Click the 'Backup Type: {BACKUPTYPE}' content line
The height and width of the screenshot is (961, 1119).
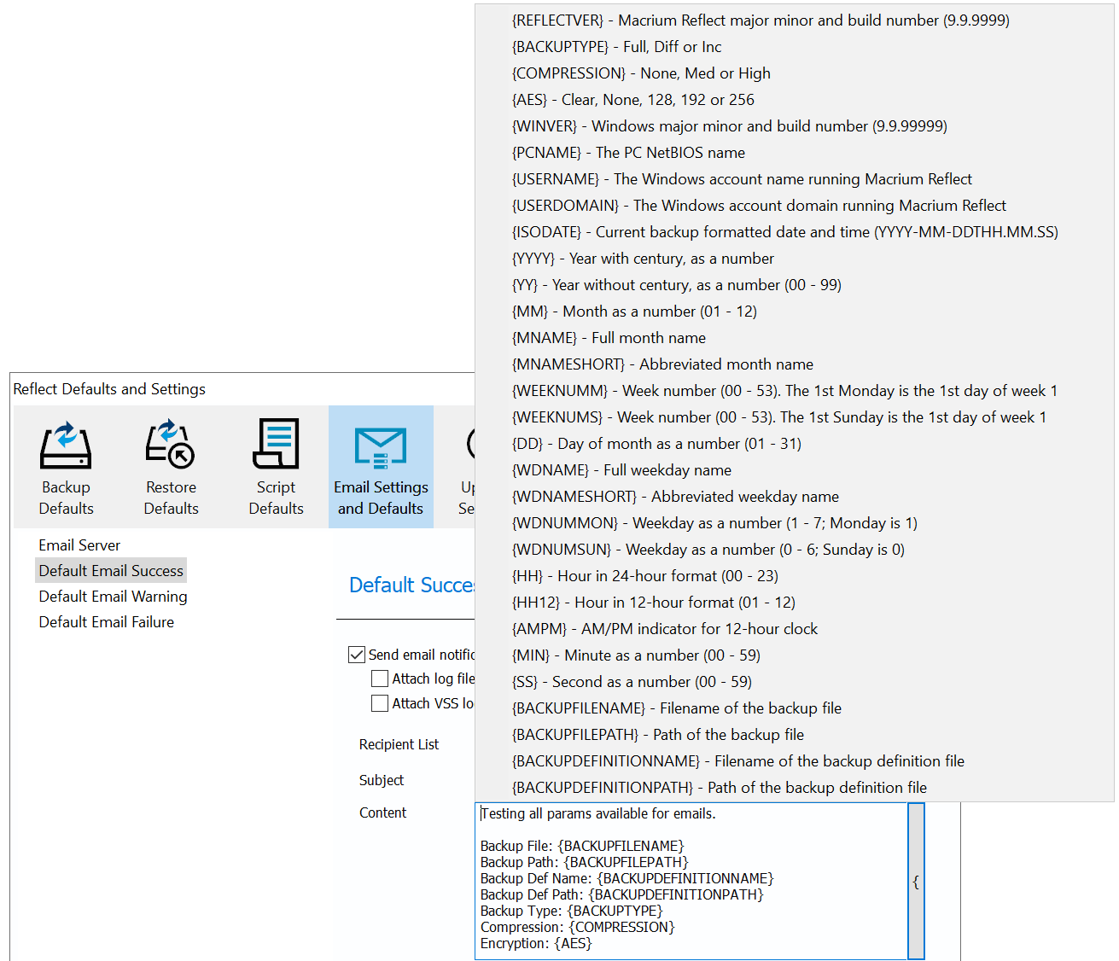(x=571, y=911)
